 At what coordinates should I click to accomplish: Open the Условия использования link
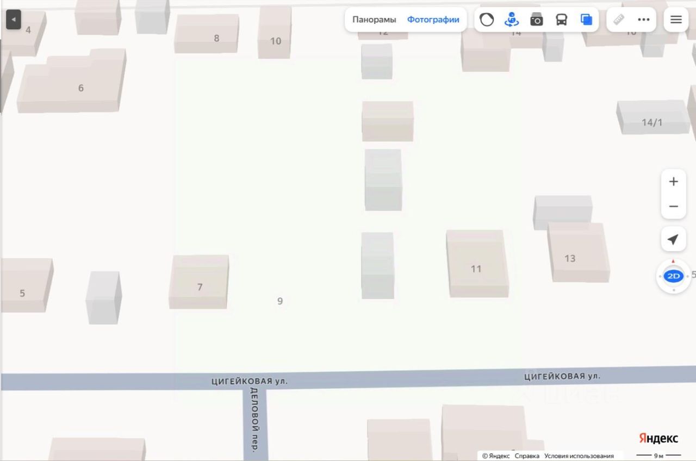[x=579, y=456]
